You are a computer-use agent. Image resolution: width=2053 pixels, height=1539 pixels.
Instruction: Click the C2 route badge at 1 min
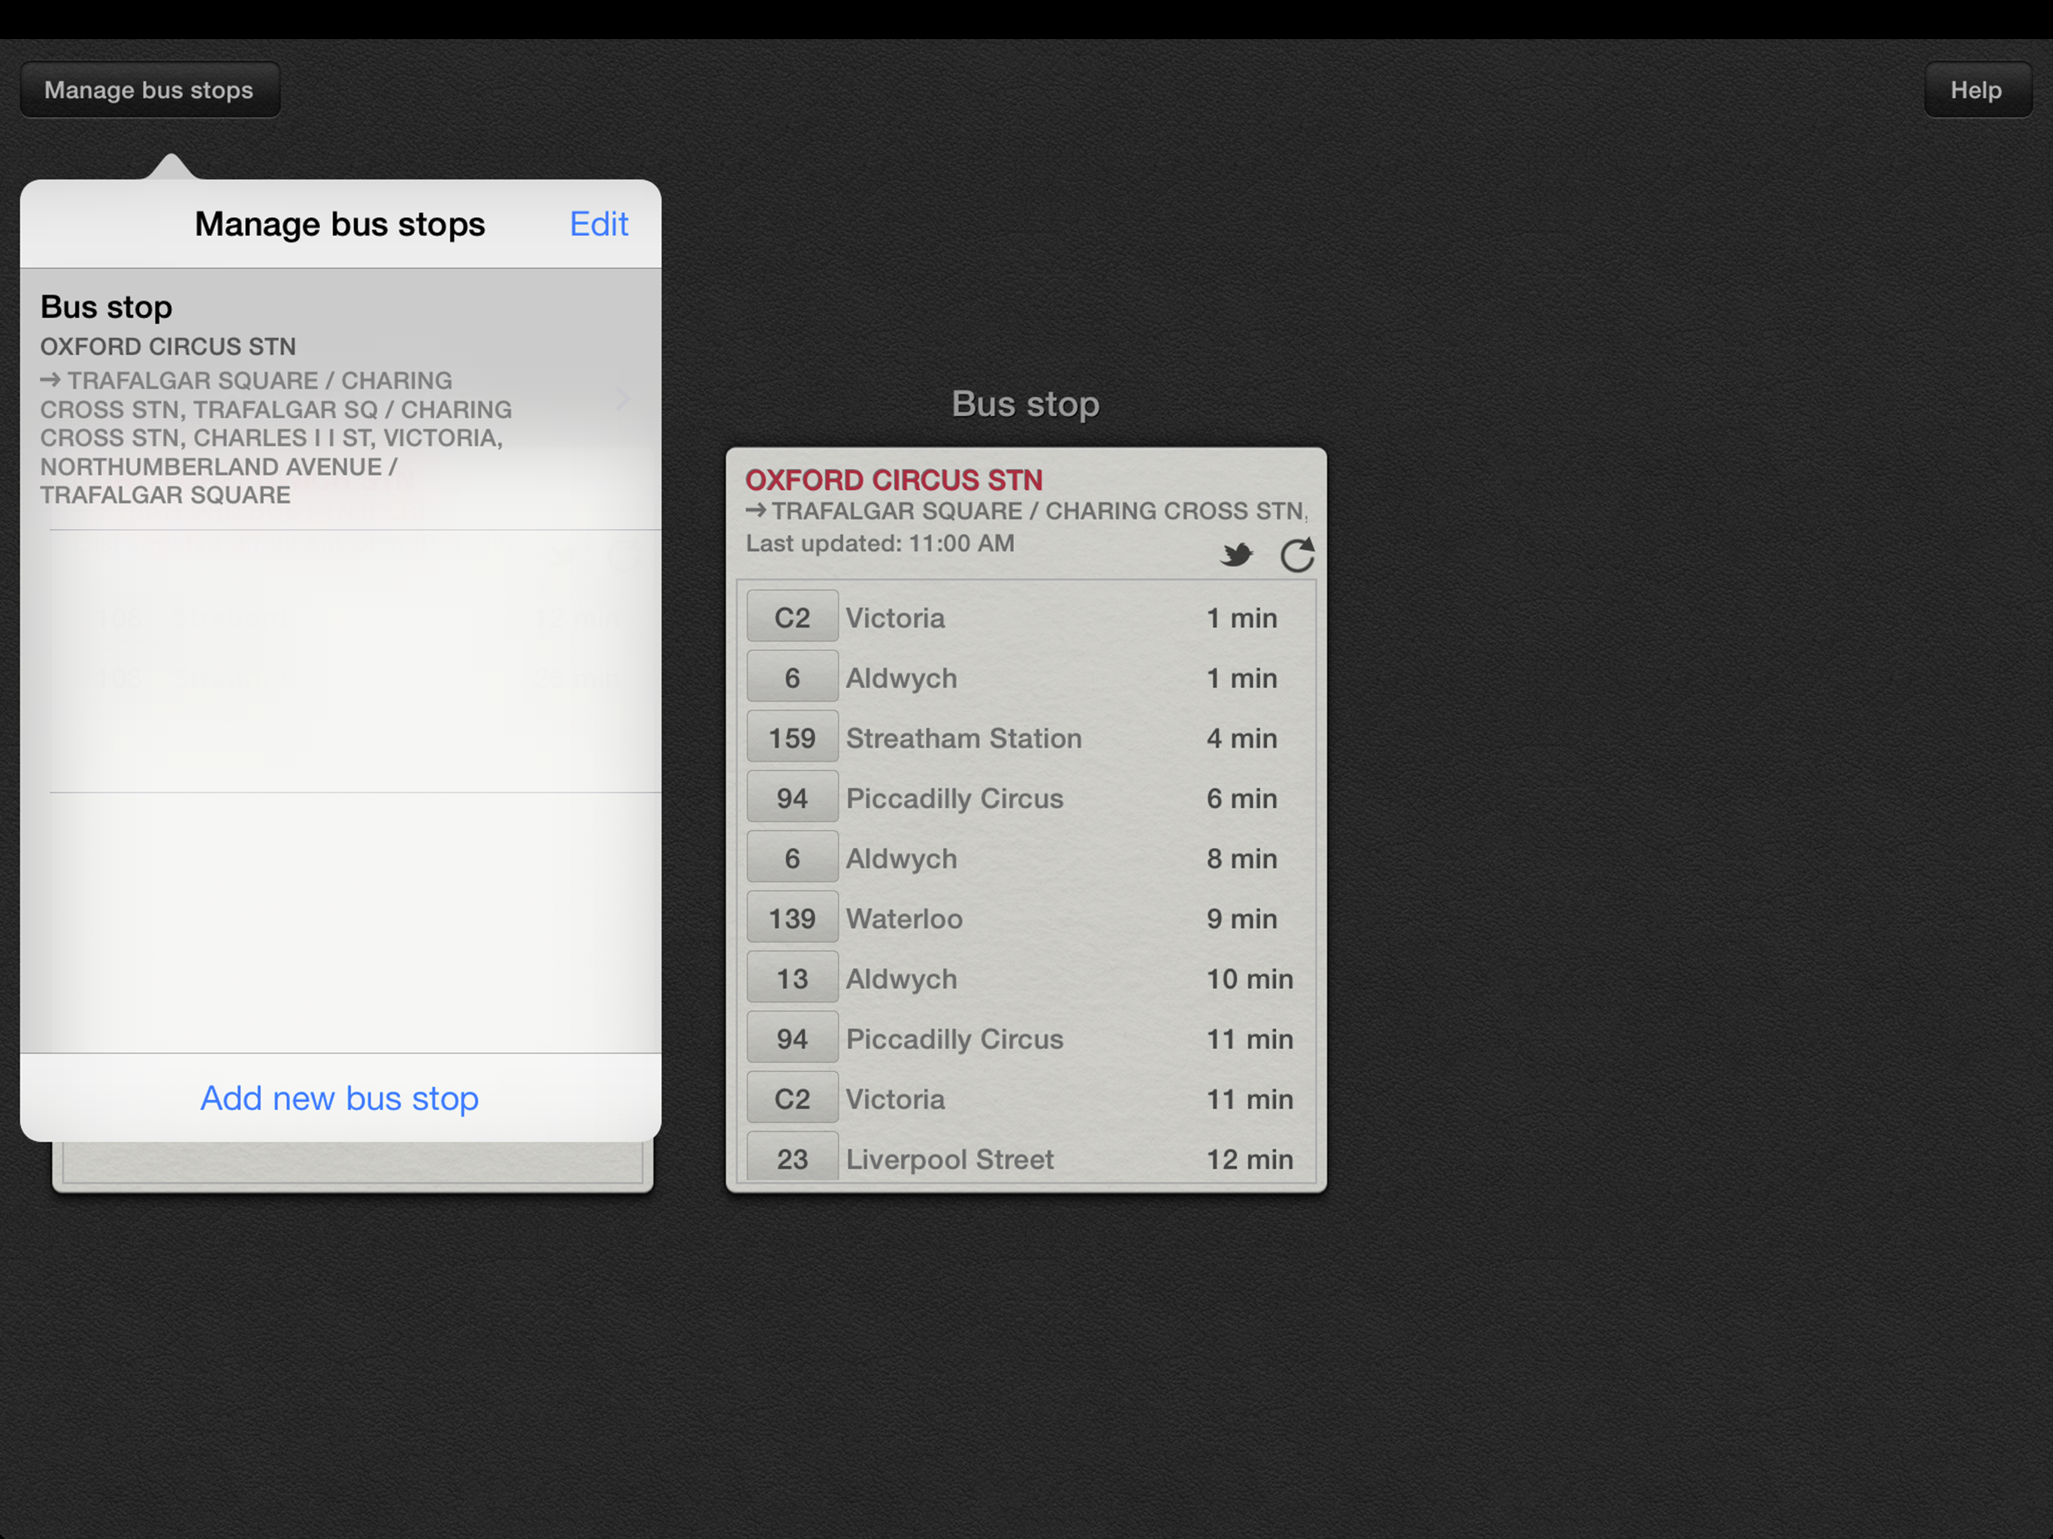click(x=793, y=617)
